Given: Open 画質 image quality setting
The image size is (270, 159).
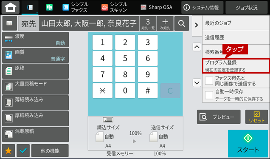Looking at the screenshot, I should click(36, 55).
